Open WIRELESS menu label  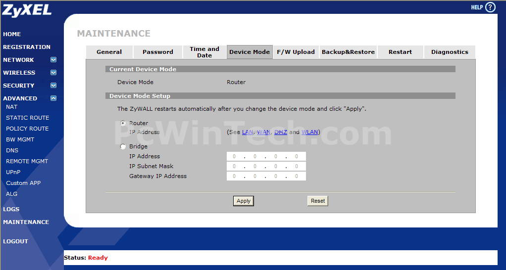click(x=19, y=73)
